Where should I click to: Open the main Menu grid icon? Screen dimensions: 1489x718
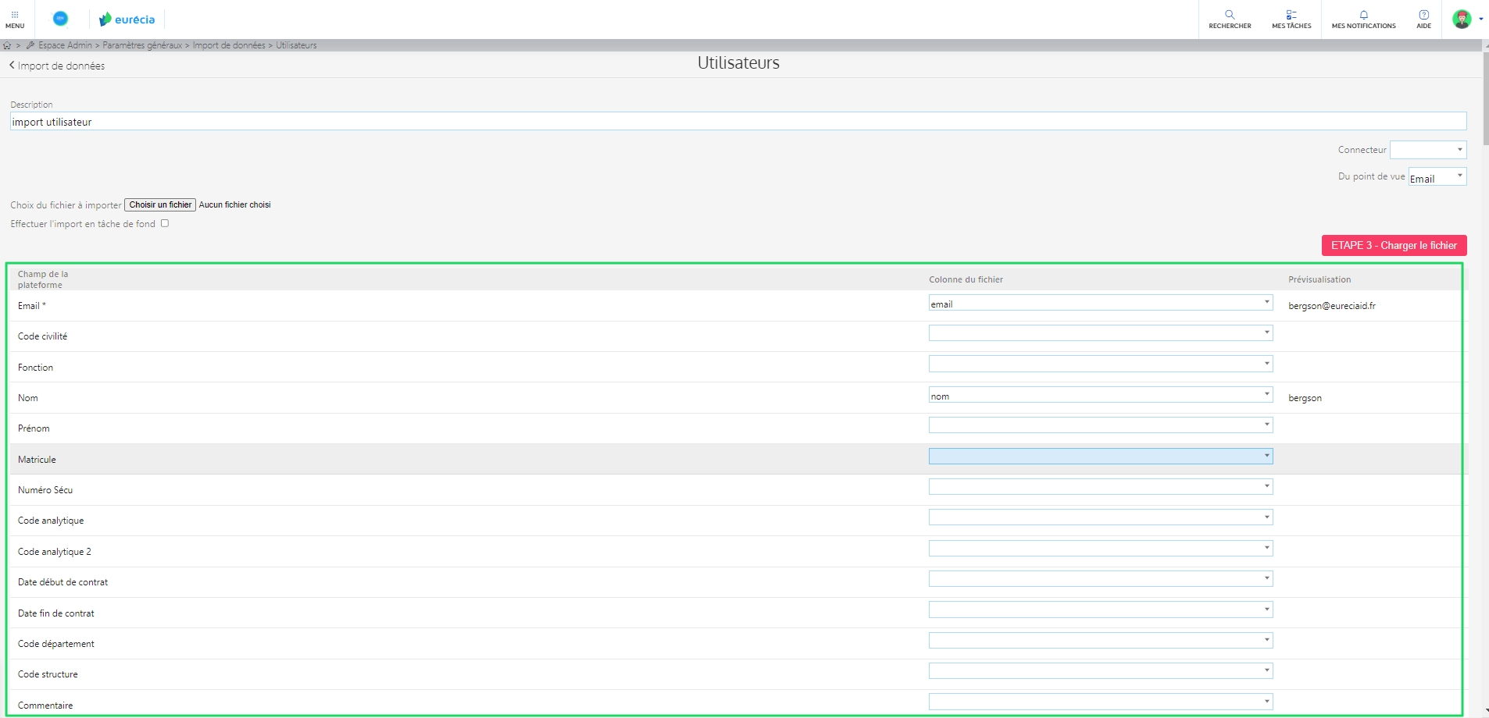tap(15, 20)
